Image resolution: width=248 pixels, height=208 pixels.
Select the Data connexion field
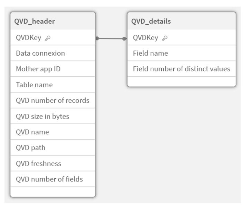[40, 53]
